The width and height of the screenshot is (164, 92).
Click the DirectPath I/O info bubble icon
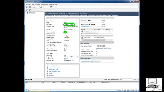tap(73, 61)
